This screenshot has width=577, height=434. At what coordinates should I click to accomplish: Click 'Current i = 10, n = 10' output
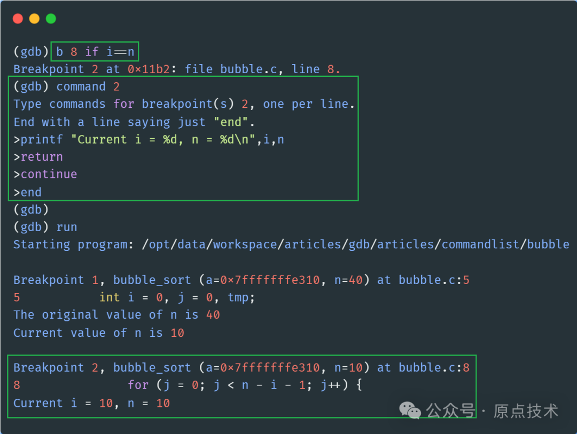92,403
